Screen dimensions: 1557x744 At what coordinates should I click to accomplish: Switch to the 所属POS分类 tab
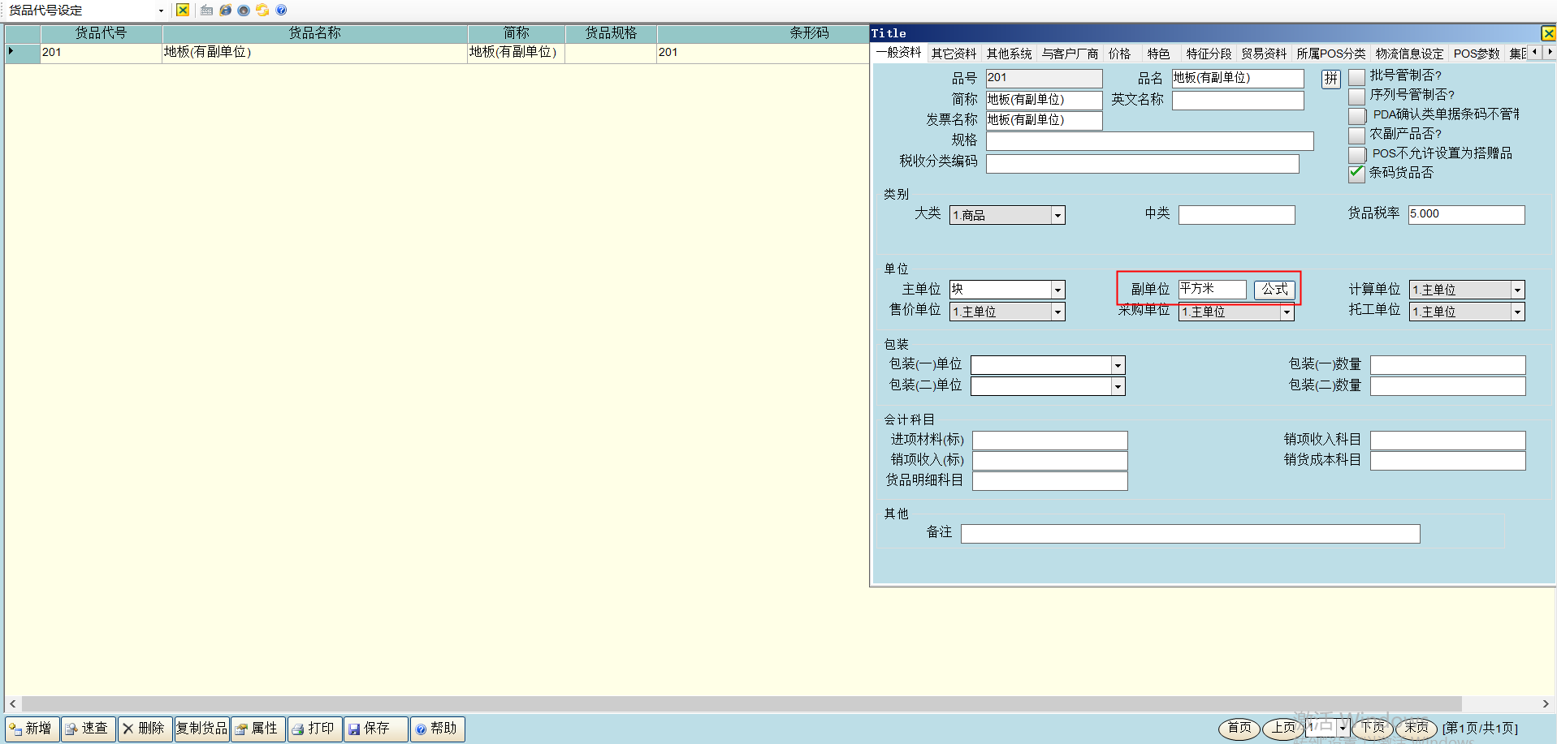click(1331, 54)
